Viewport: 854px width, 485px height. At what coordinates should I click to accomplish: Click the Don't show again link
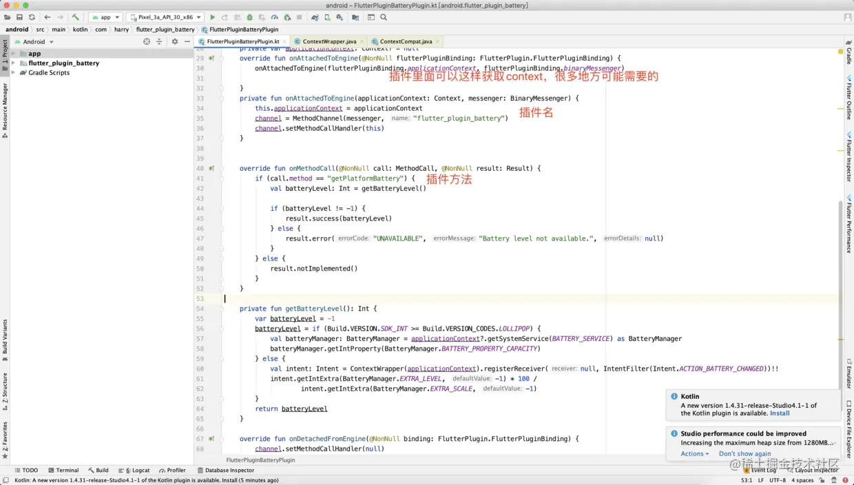[744, 453]
